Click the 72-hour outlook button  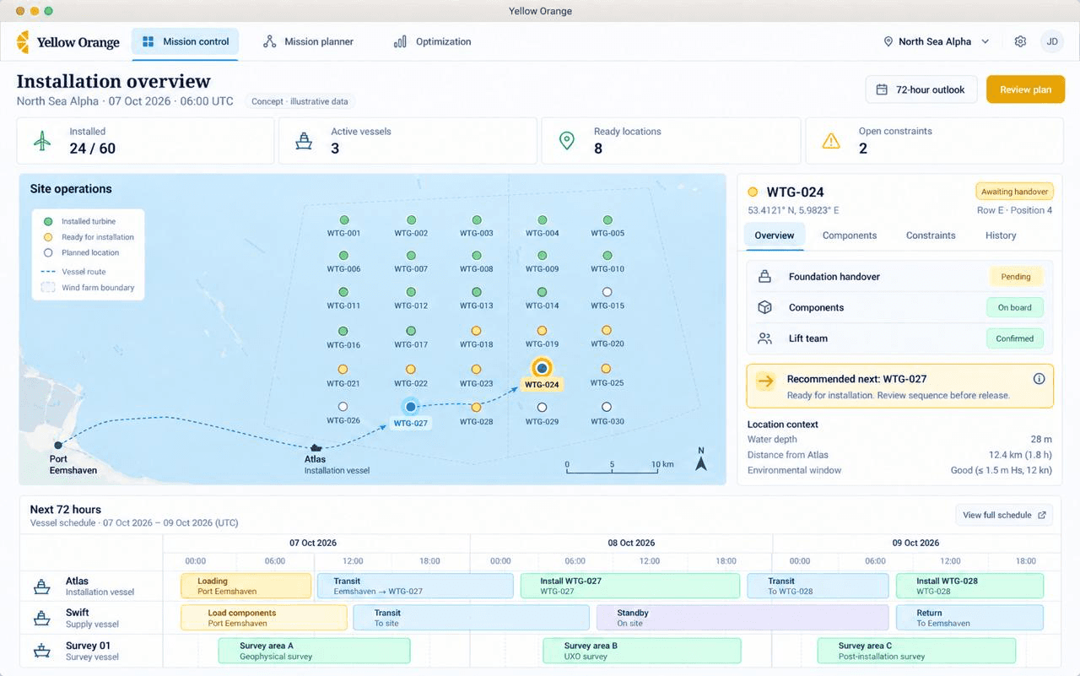(921, 89)
